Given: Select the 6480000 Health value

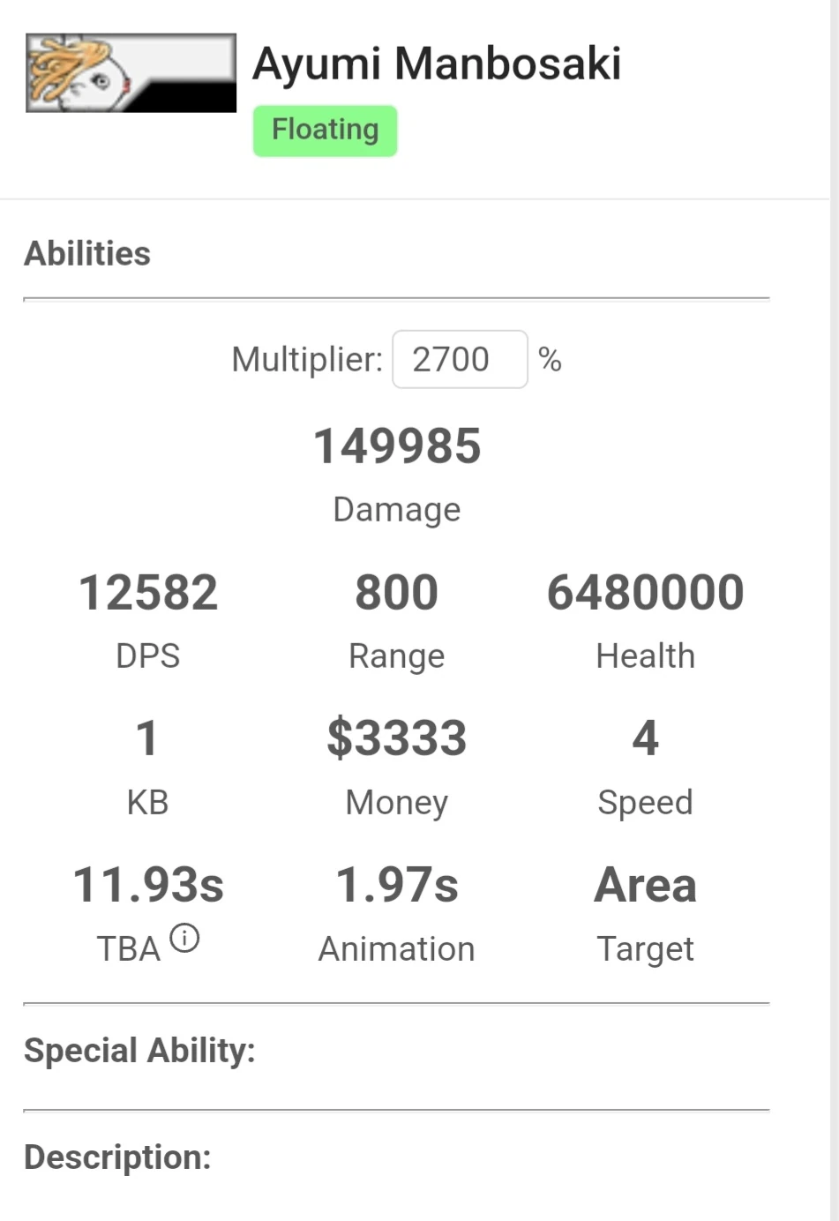Looking at the screenshot, I should (x=645, y=592).
